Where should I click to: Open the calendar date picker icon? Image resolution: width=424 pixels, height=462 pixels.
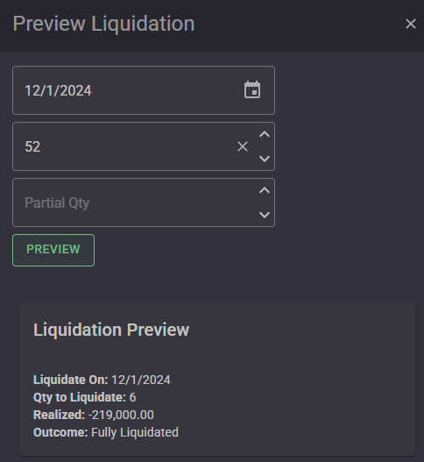252,90
